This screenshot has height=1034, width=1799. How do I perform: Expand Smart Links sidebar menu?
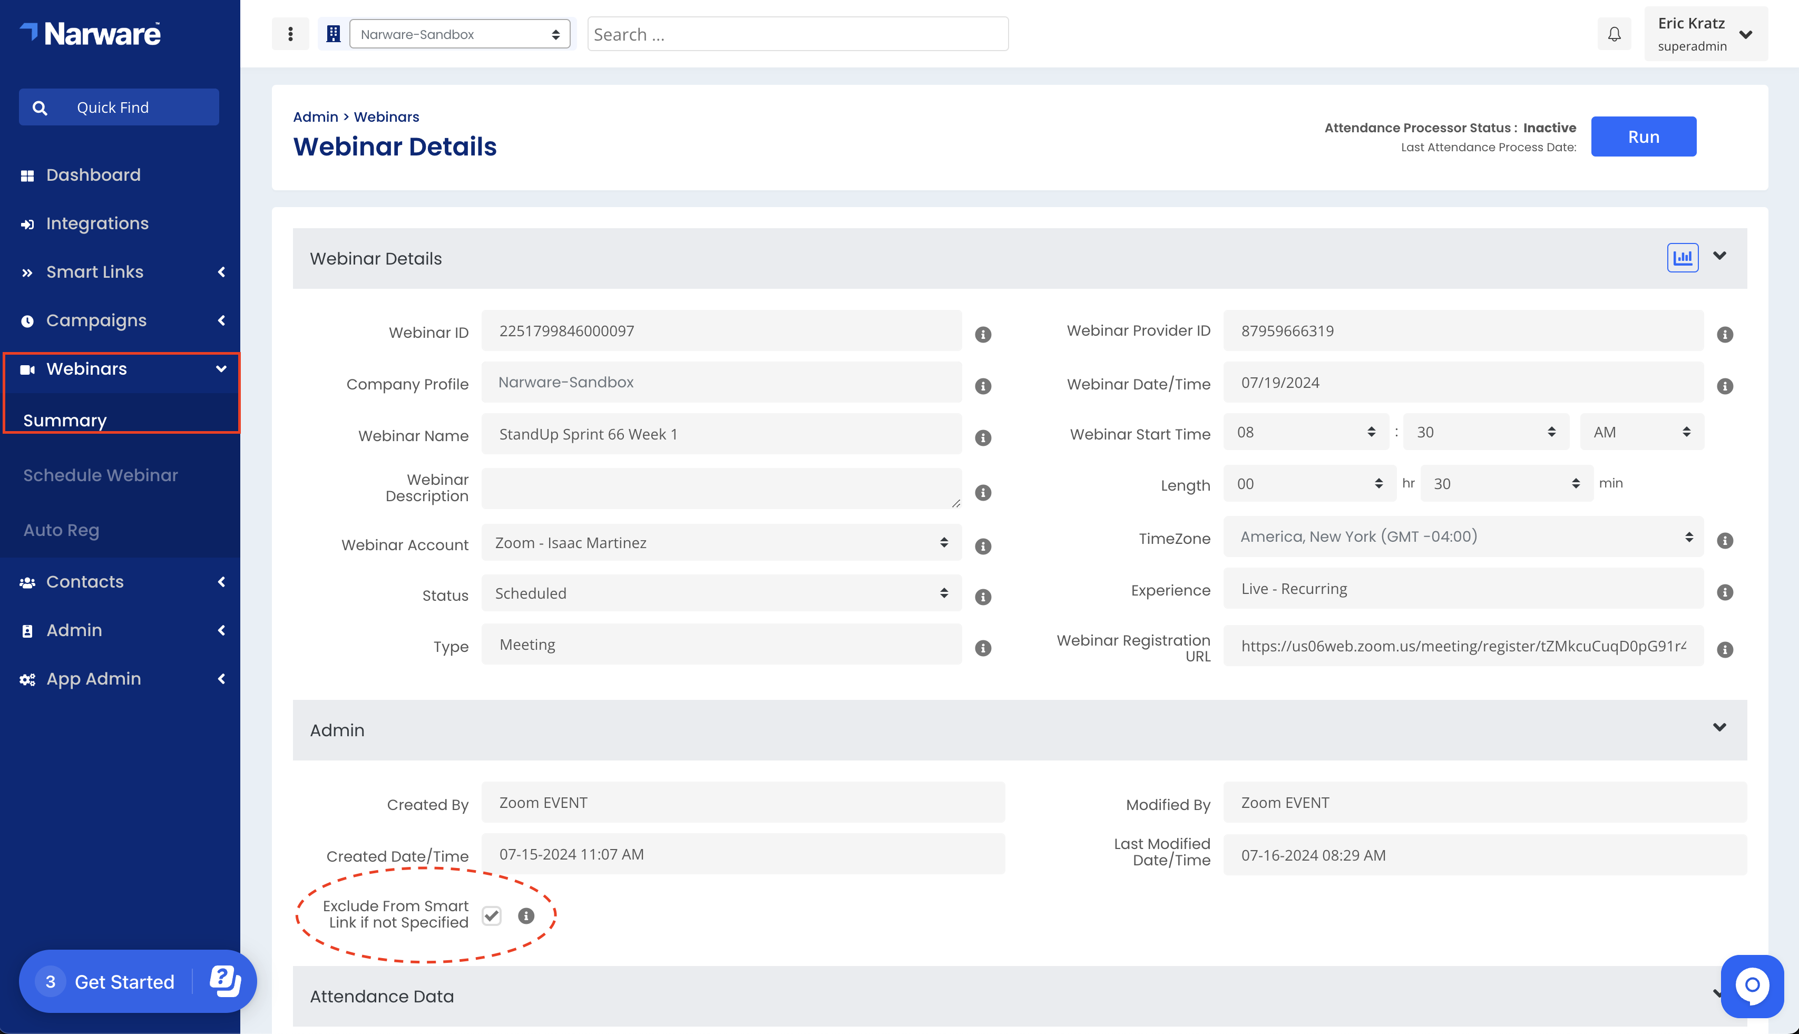click(x=119, y=272)
